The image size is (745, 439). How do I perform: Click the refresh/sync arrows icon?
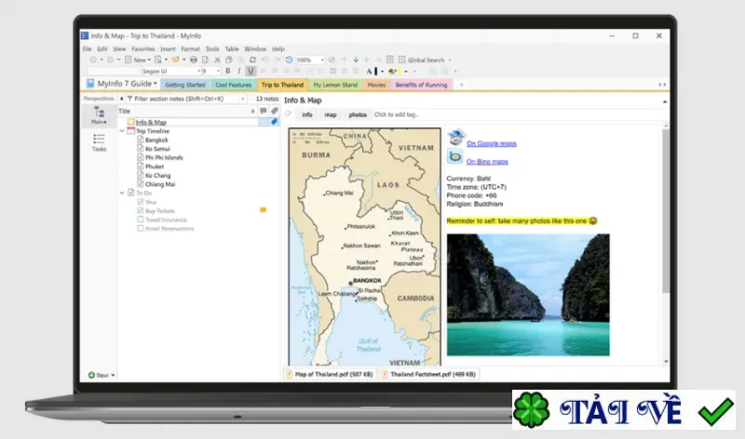point(252,60)
